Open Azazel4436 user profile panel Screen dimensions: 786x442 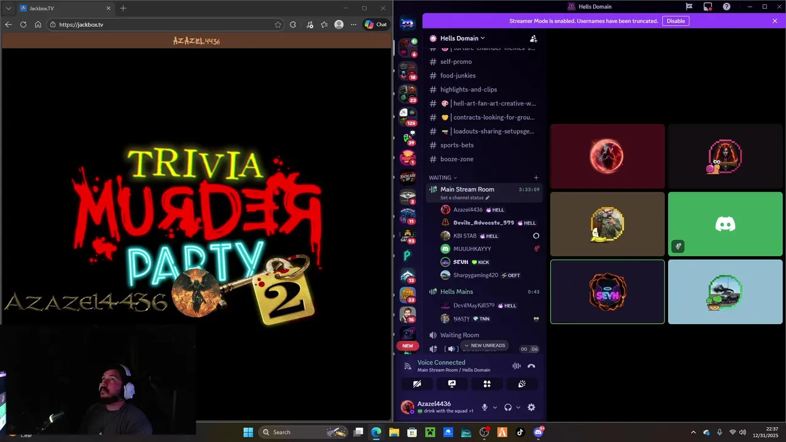(438, 407)
